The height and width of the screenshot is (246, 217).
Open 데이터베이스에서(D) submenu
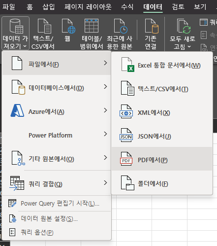(57, 87)
